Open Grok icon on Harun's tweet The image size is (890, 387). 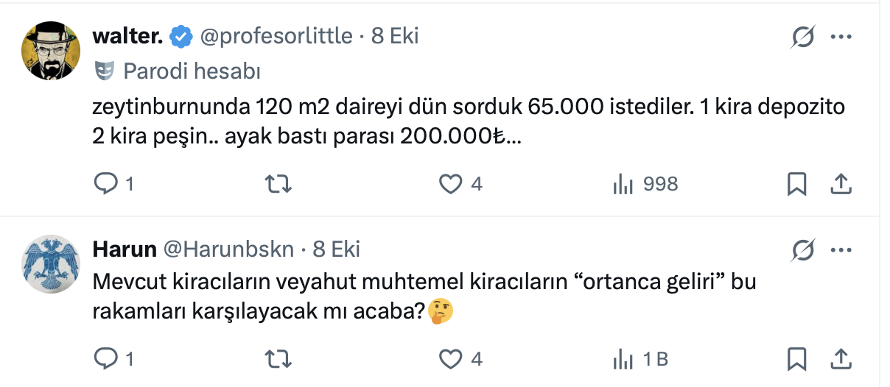click(803, 250)
